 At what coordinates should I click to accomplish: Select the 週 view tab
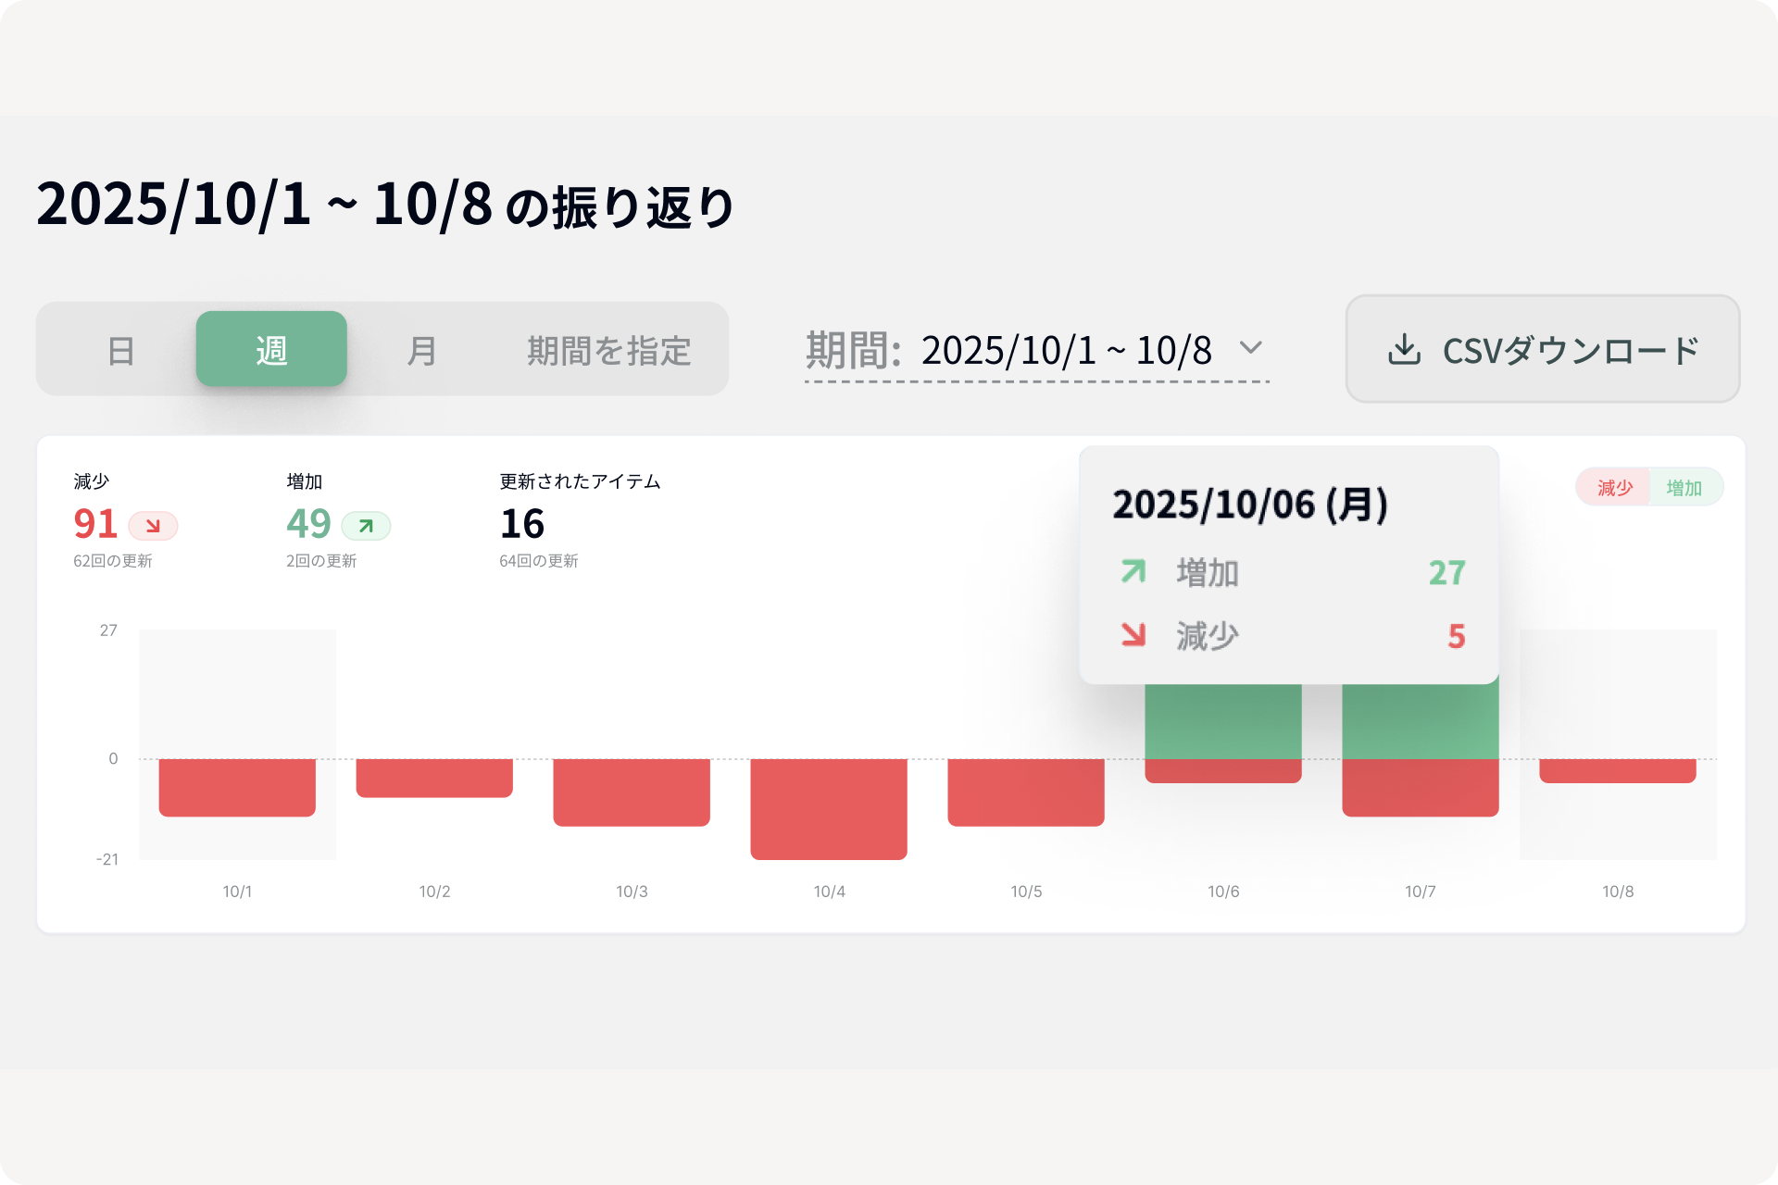[x=271, y=350]
